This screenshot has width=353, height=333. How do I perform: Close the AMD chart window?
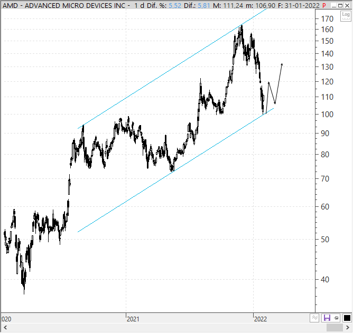347,6
